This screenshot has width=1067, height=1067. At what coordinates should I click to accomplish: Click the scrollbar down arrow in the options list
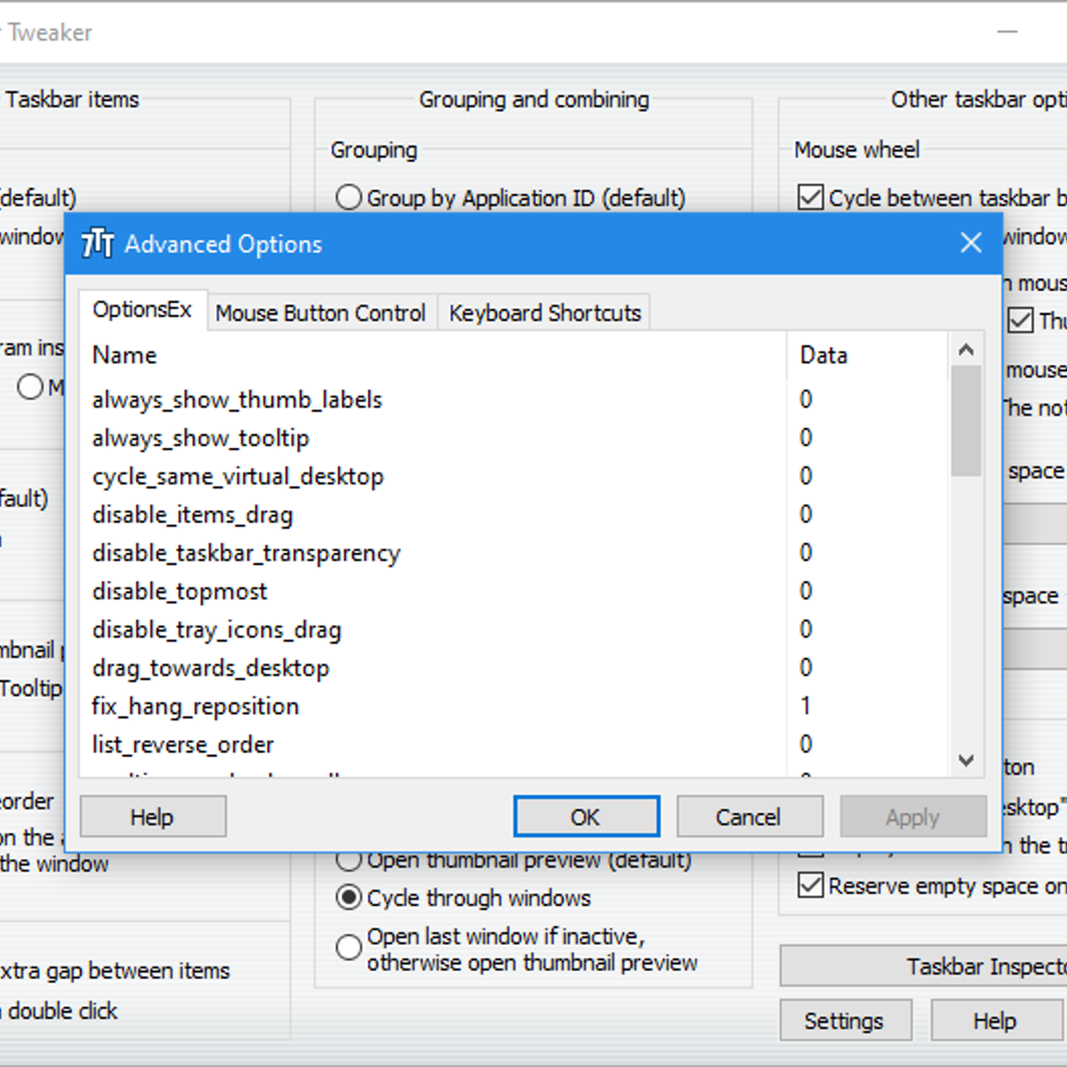point(965,760)
